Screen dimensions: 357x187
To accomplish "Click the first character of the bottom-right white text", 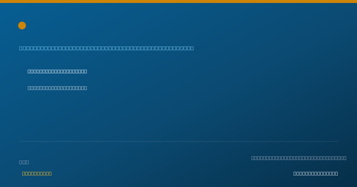I will tap(295, 173).
